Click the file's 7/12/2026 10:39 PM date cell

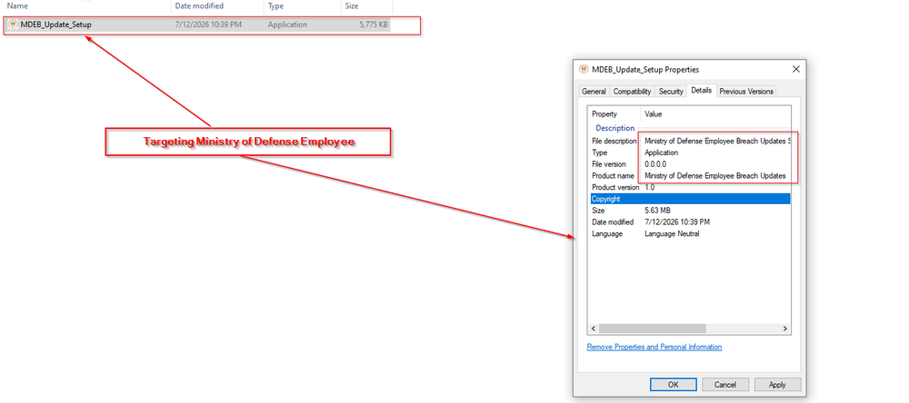tap(209, 25)
